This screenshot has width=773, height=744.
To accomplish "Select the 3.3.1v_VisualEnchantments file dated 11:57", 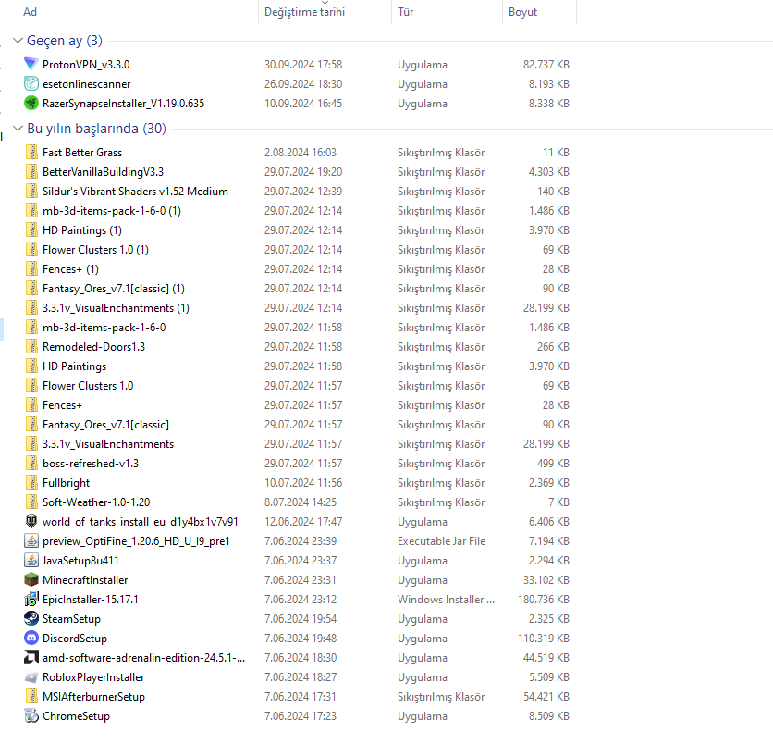I will click(108, 444).
